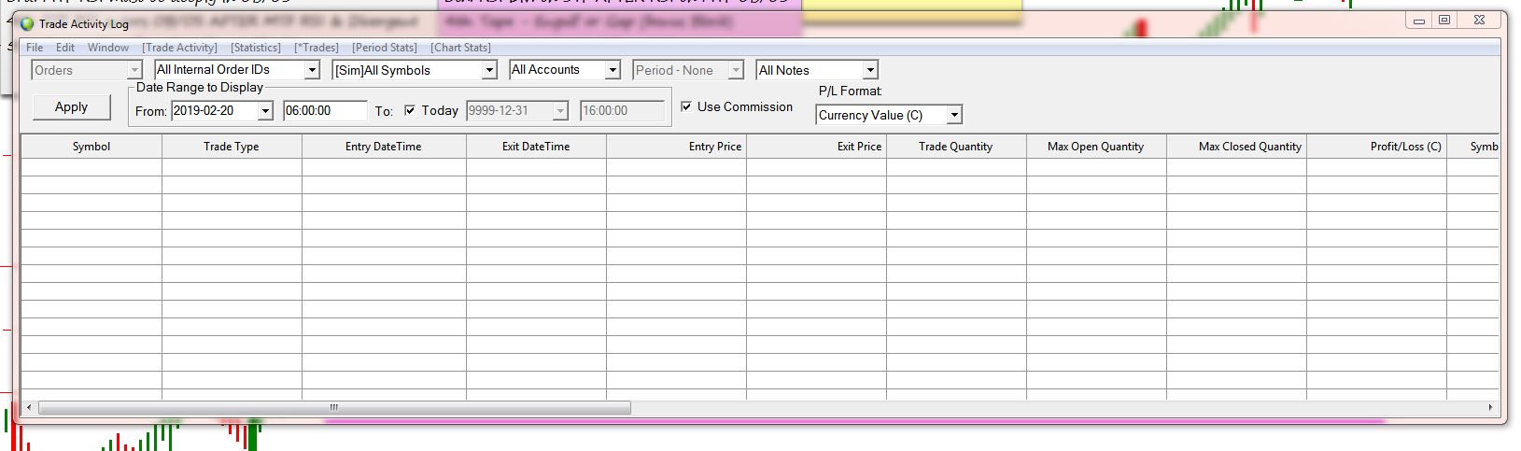This screenshot has width=1521, height=451.
Task: Click the Symbol column header
Action: (x=92, y=147)
